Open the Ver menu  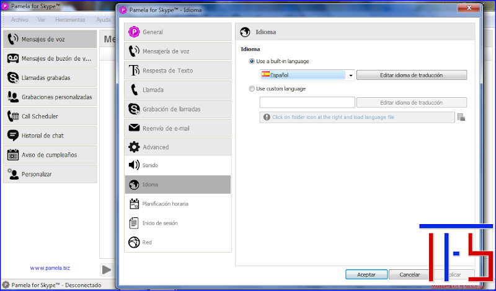point(42,20)
